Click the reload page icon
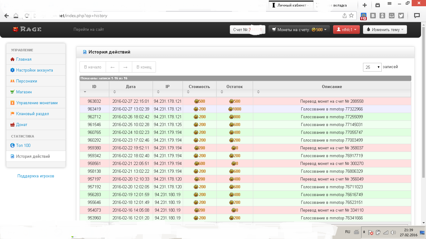426x239 pixels. click(27, 16)
